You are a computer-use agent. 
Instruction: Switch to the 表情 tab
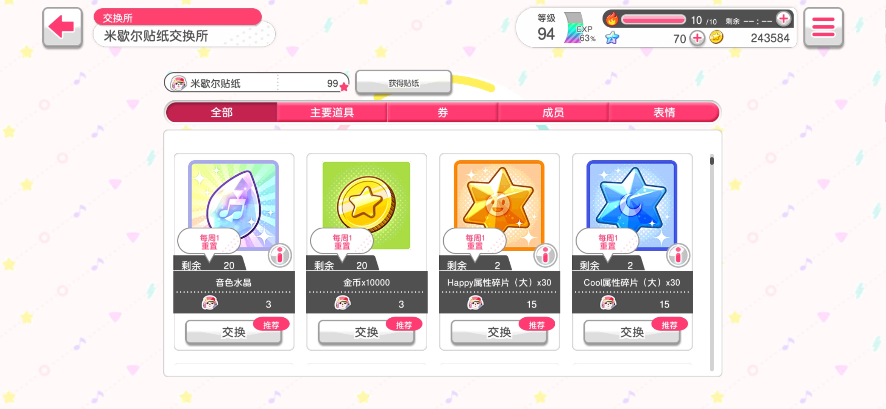(x=664, y=112)
